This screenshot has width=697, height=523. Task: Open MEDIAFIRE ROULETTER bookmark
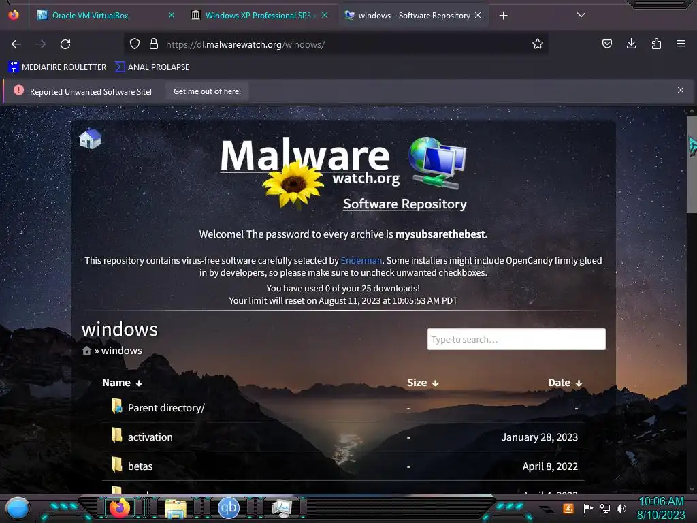point(57,67)
